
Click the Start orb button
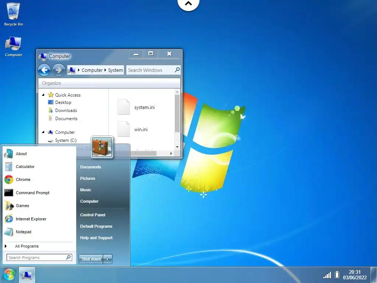9,275
